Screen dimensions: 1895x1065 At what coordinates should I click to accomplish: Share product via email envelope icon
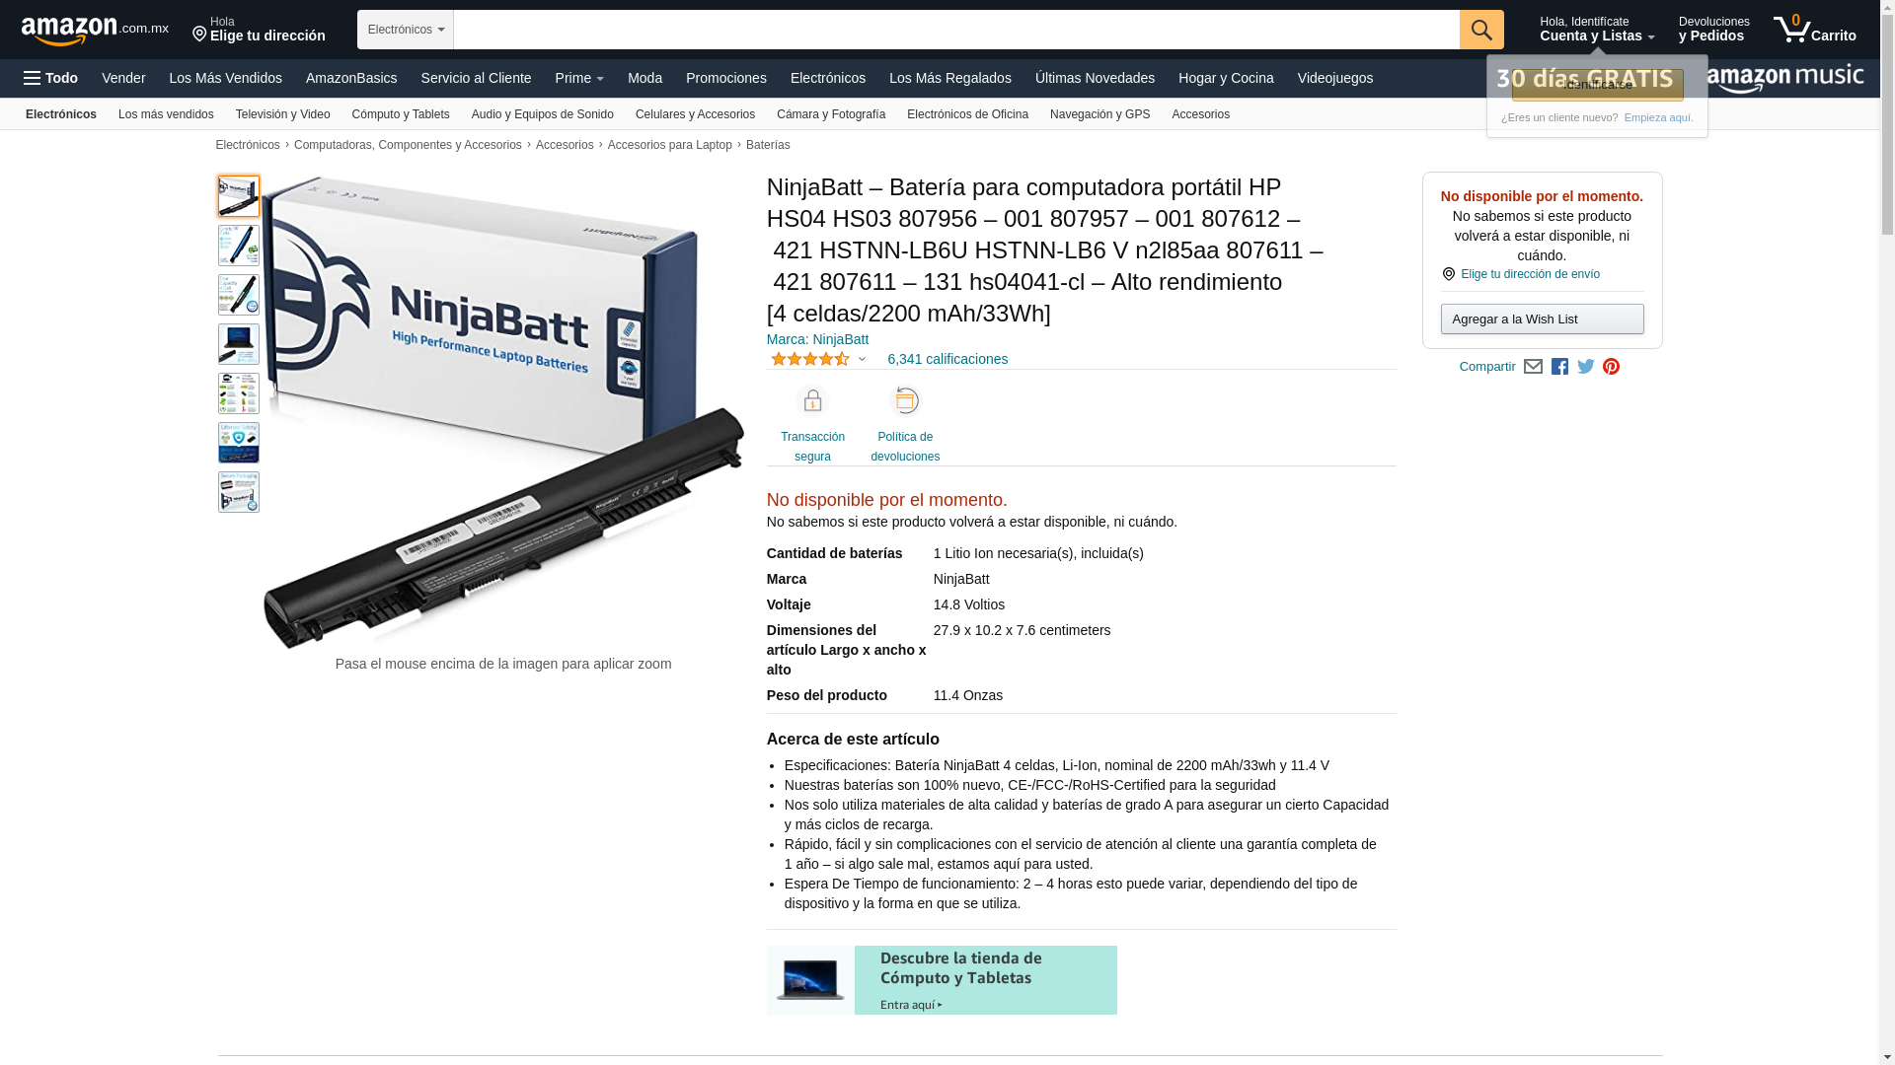pyautogui.click(x=1533, y=367)
